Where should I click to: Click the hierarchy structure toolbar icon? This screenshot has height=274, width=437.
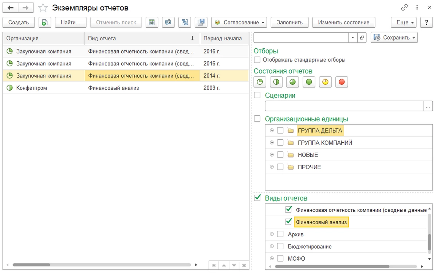[x=185, y=22]
